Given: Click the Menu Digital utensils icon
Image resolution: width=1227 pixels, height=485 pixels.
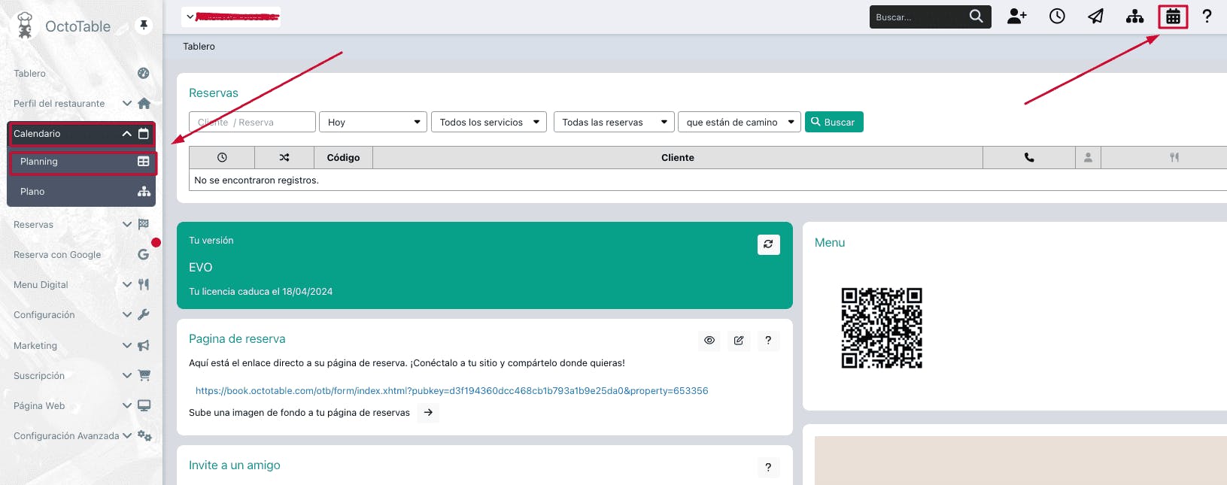Looking at the screenshot, I should point(144,284).
